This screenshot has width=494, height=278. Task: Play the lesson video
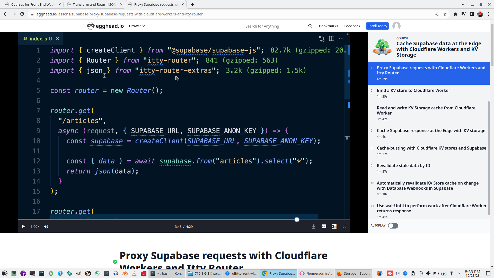coord(23,227)
